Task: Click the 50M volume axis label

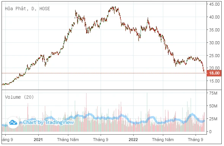Action: tap(213, 106)
